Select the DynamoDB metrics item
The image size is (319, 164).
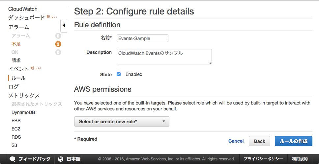point(23,112)
